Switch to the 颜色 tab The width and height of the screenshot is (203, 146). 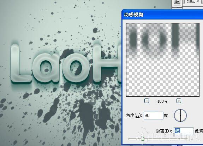point(191,1)
